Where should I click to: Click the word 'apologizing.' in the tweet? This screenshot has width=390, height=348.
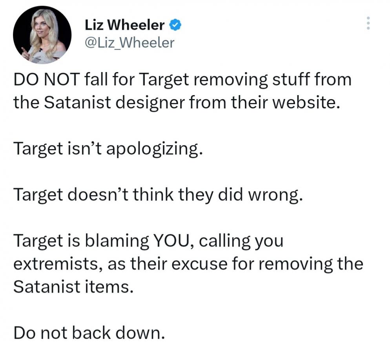click(155, 150)
